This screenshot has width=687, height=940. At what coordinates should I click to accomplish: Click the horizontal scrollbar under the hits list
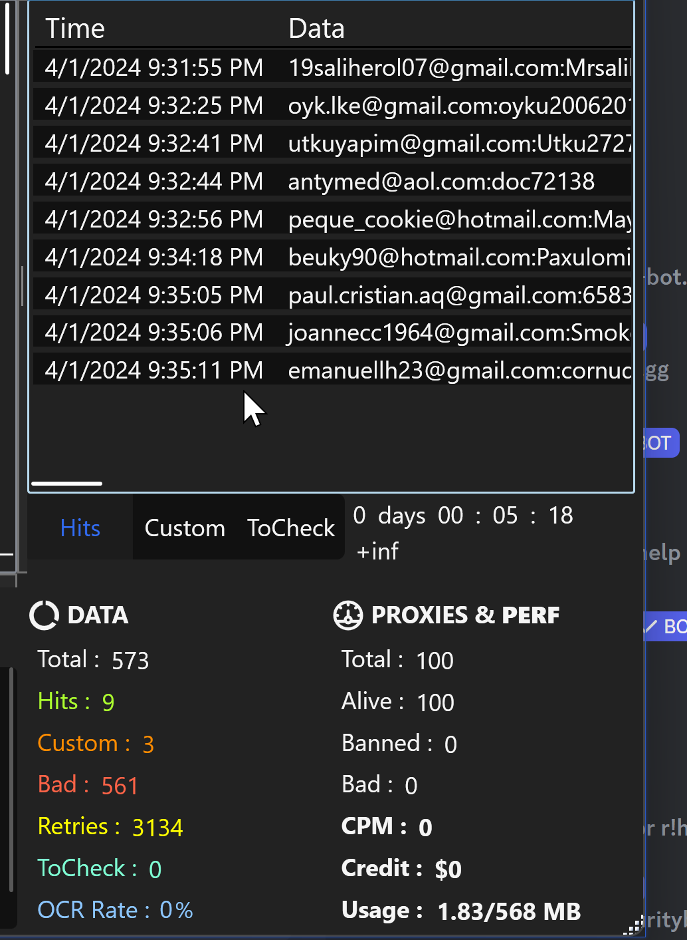(x=66, y=484)
